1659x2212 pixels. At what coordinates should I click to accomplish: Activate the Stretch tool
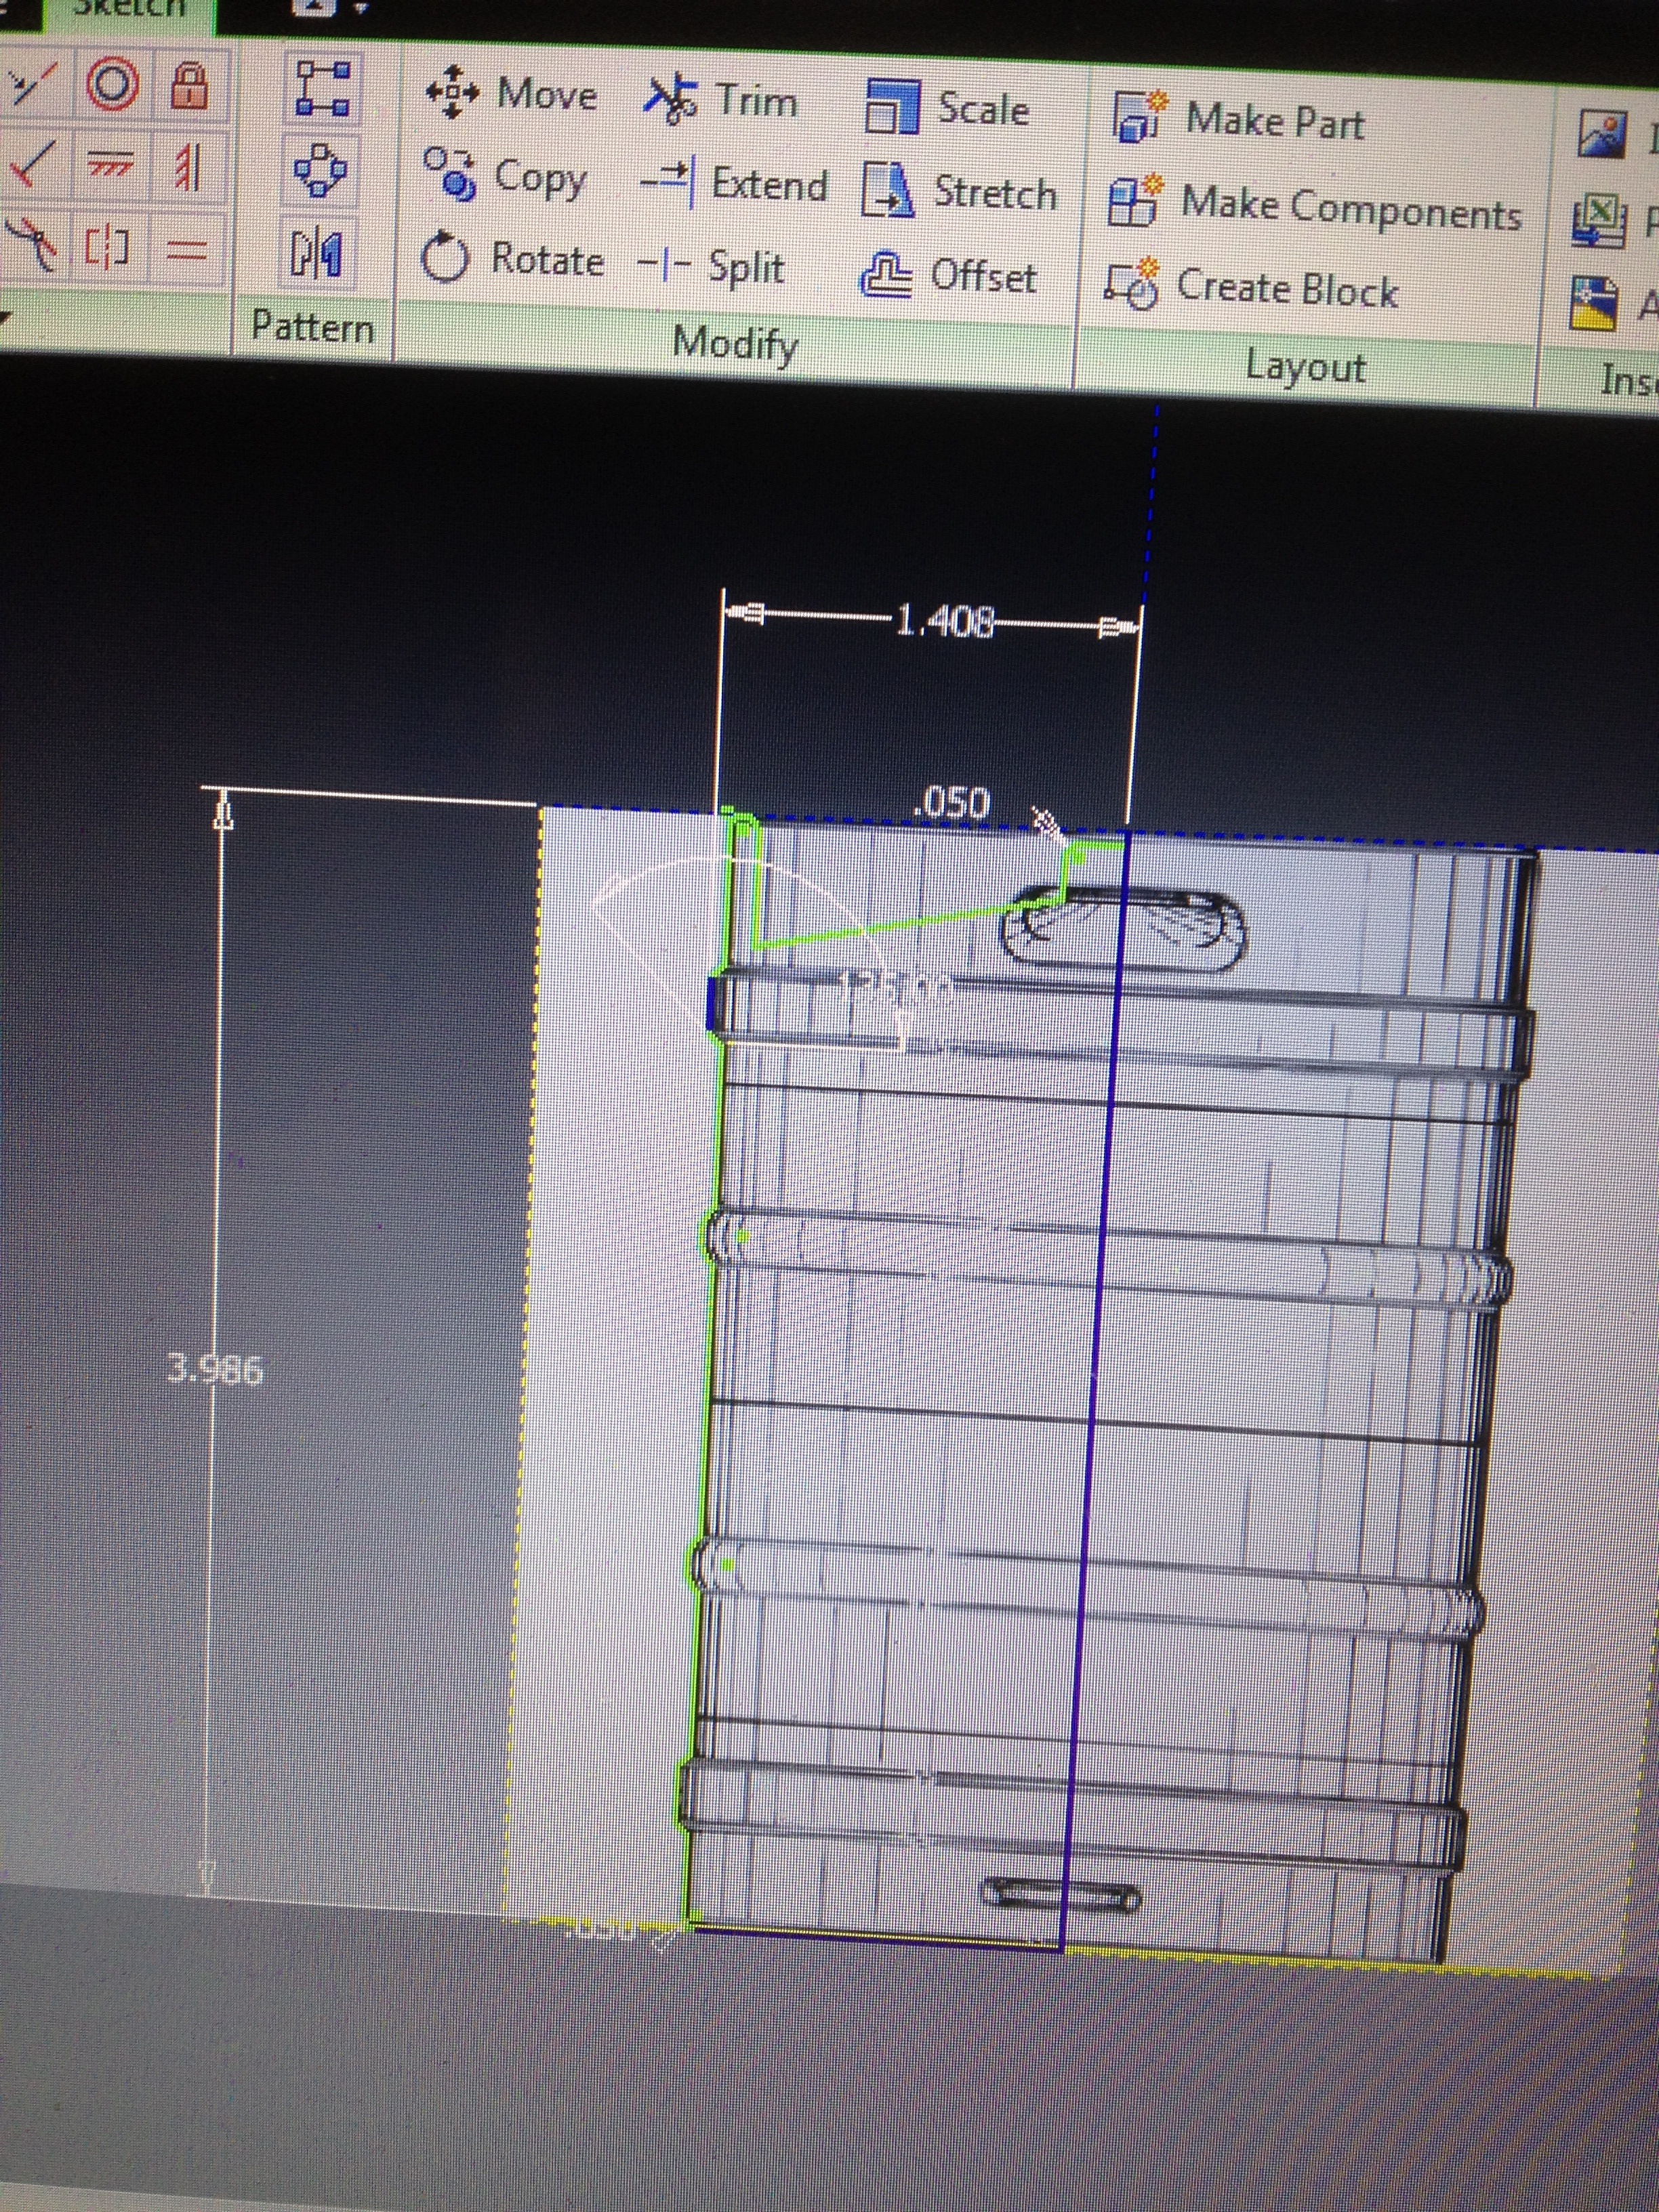(959, 191)
